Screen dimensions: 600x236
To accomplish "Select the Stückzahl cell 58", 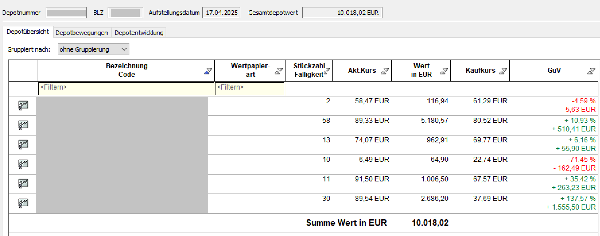I will pos(326,121).
